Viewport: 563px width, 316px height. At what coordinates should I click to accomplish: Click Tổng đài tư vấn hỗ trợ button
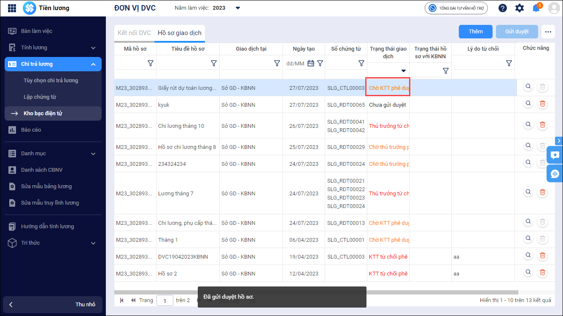[x=456, y=8]
